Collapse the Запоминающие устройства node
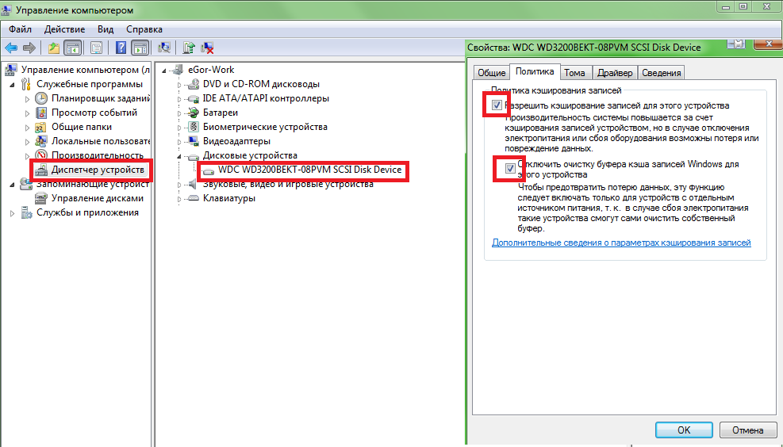 point(13,185)
